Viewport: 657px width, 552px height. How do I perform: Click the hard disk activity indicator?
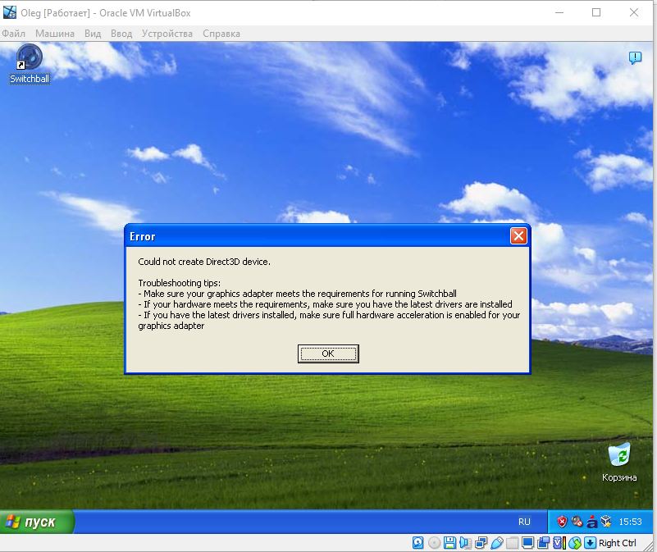[417, 543]
